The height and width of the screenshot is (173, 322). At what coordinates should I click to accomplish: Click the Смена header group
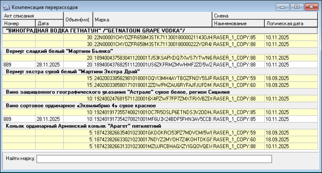[x=265, y=16]
